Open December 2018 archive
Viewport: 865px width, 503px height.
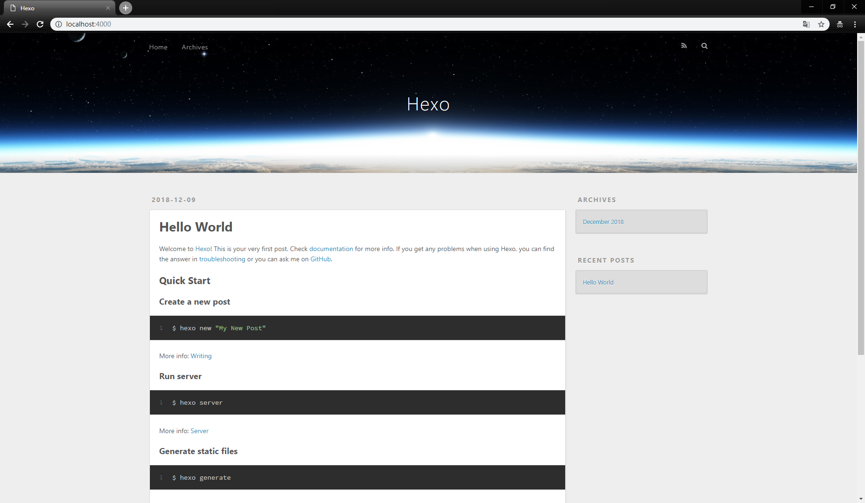(x=603, y=222)
